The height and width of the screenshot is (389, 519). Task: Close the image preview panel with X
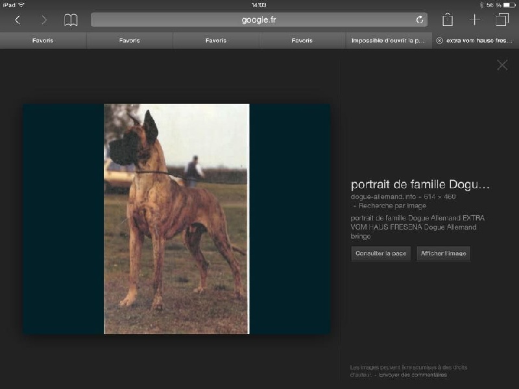click(502, 65)
